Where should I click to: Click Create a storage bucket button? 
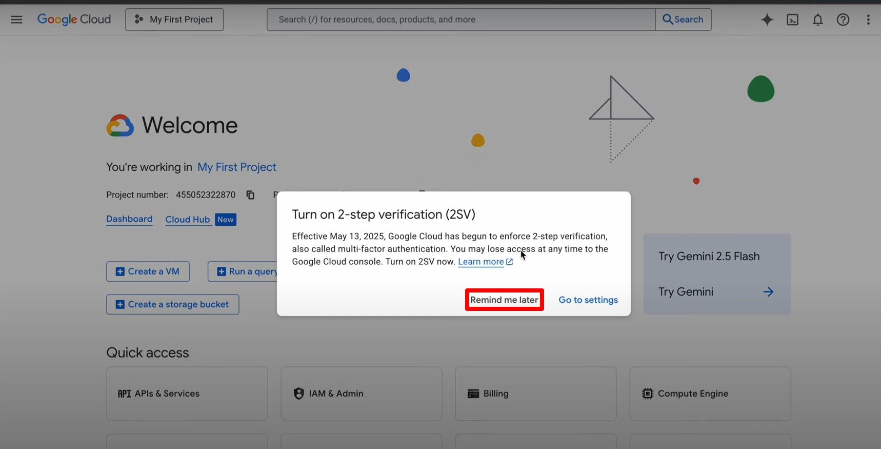pos(173,304)
